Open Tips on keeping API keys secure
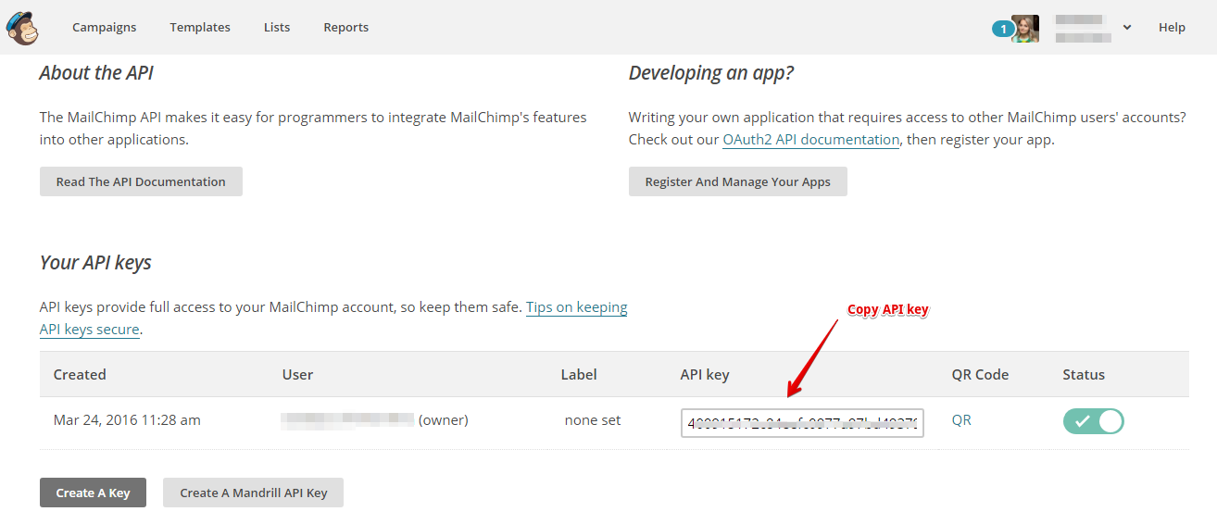Screen dimensions: 1217x524 coord(576,307)
